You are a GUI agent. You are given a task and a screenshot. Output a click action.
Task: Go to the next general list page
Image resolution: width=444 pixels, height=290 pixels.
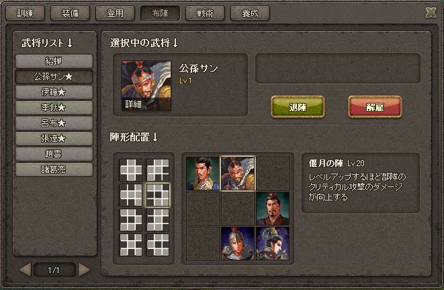click(84, 270)
